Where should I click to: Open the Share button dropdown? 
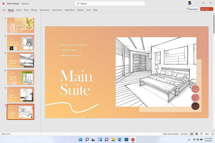click(211, 9)
